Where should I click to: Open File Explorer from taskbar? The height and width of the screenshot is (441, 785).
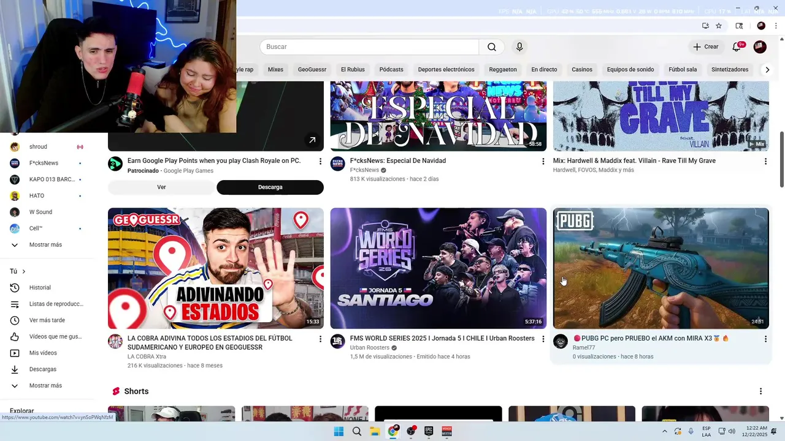pyautogui.click(x=375, y=431)
